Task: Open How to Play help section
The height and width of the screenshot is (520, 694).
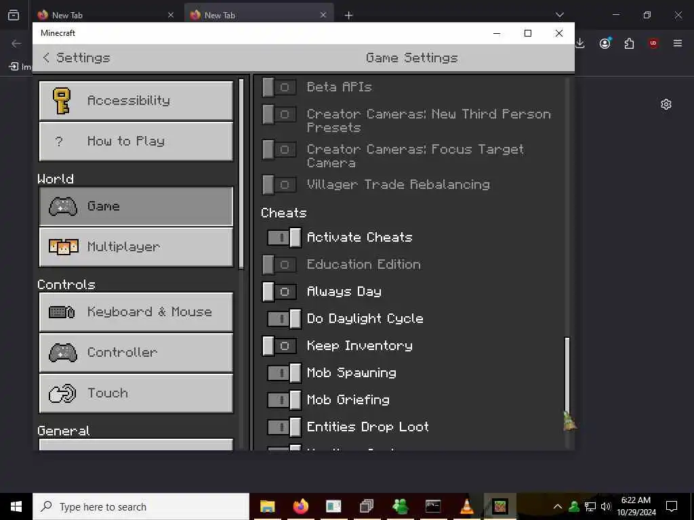Action: [x=136, y=141]
